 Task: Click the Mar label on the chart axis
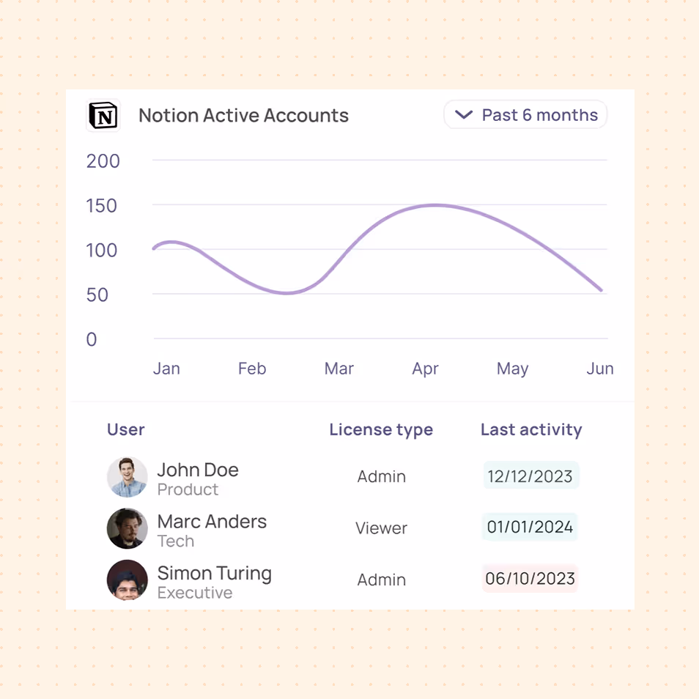tap(339, 369)
